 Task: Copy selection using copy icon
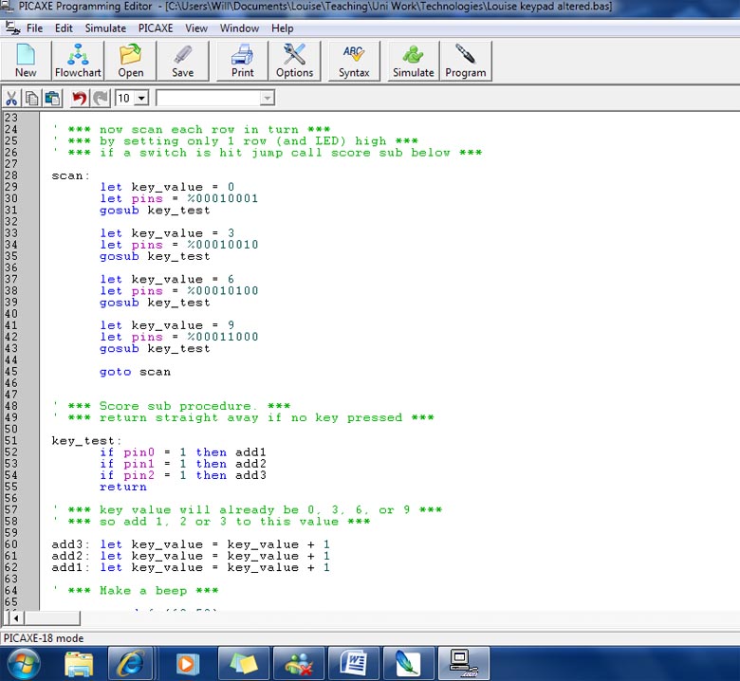31,98
